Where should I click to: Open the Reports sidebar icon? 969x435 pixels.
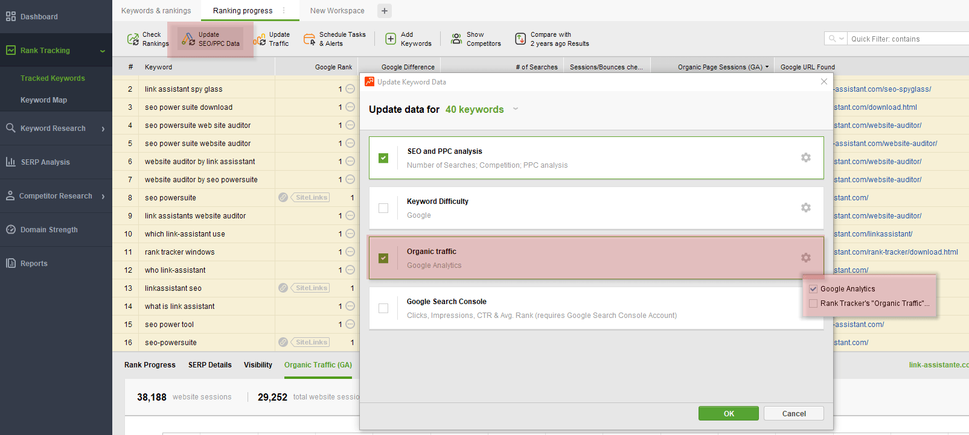tap(10, 263)
